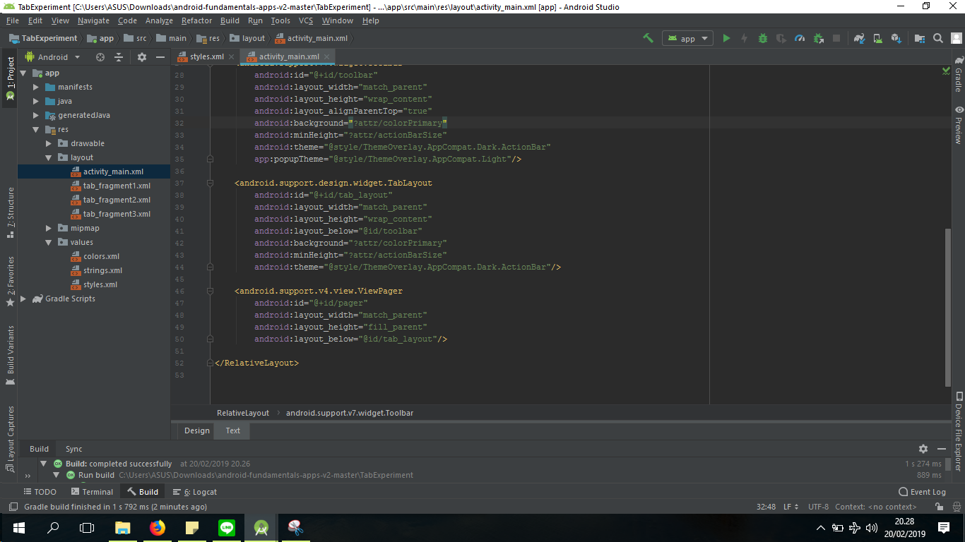The image size is (965, 542).
Task: Open the app run configuration dropdown
Action: tap(687, 38)
